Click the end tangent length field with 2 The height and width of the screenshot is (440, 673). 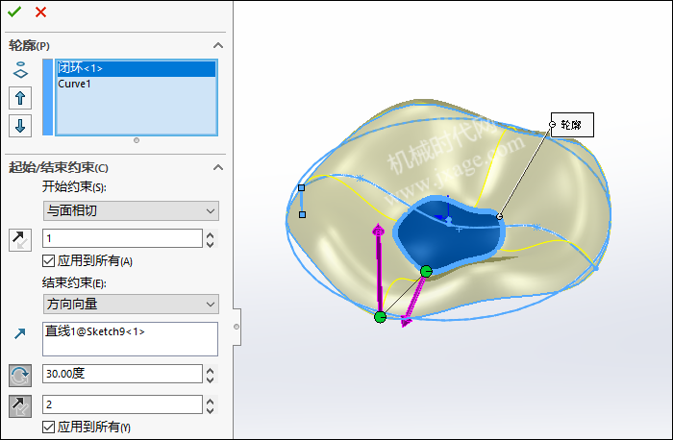(x=122, y=404)
